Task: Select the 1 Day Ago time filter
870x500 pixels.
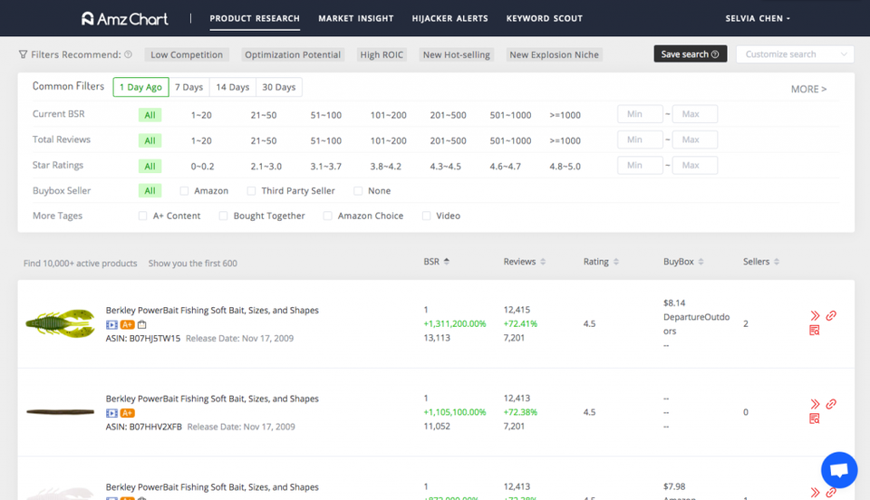Action: pyautogui.click(x=141, y=87)
